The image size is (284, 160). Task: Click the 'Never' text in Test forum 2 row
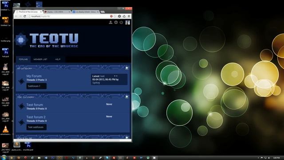pos(109,116)
